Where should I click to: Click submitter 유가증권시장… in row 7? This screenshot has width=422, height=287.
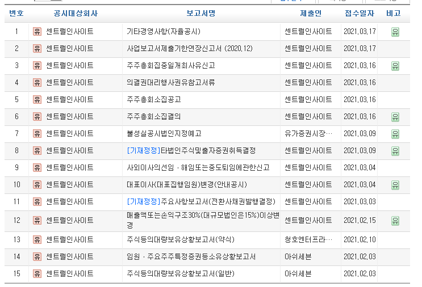tap(308, 133)
